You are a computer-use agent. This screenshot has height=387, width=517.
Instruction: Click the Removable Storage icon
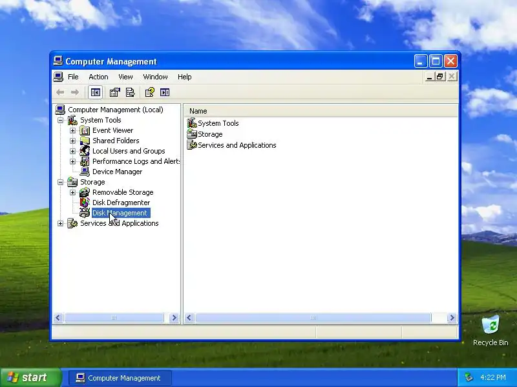pos(85,192)
